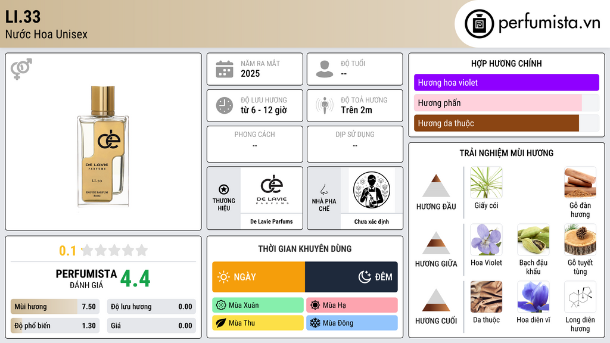Image resolution: width=610 pixels, height=343 pixels.
Task: Click the moon icon in the Đêm bar
Action: 365,277
